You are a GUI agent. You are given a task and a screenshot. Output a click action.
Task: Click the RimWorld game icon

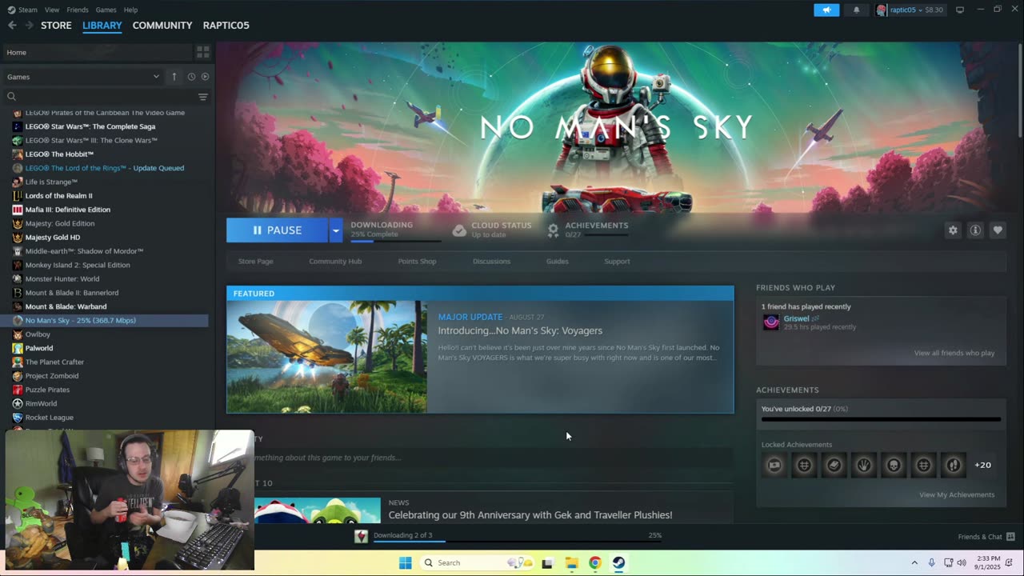coord(18,404)
